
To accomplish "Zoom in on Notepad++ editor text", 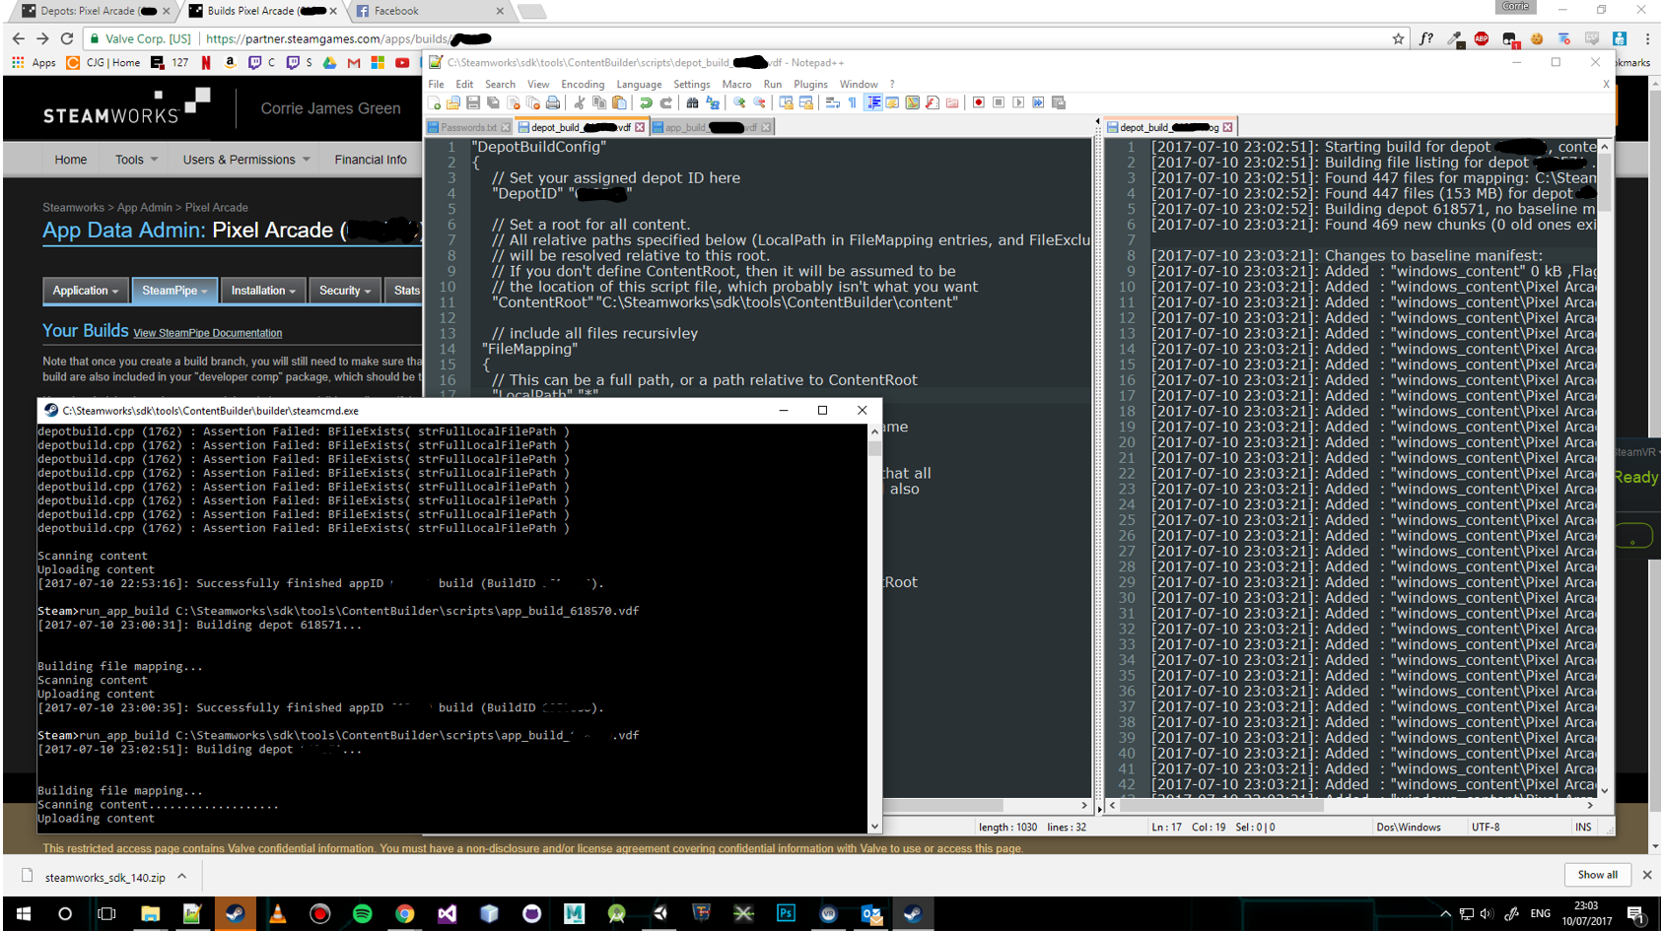I will (x=739, y=102).
